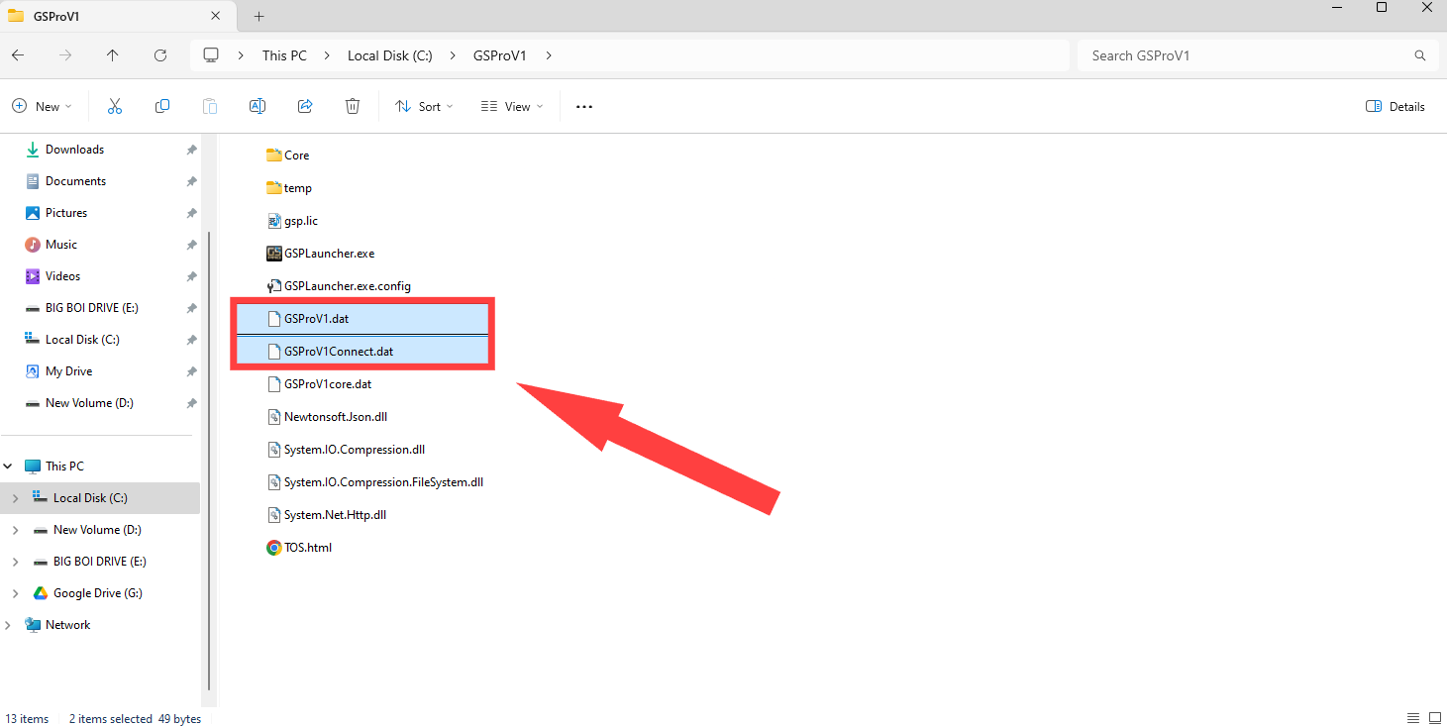Click the Cut scissors icon in toolbar
This screenshot has height=727, width=1447.
pyautogui.click(x=115, y=106)
